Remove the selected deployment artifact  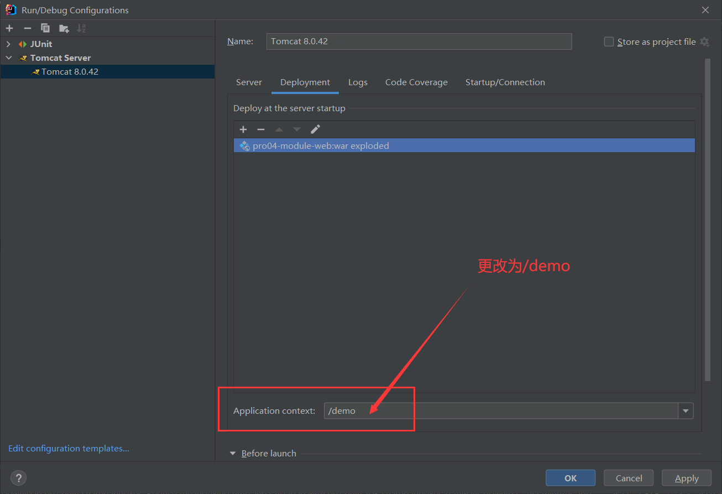(261, 129)
